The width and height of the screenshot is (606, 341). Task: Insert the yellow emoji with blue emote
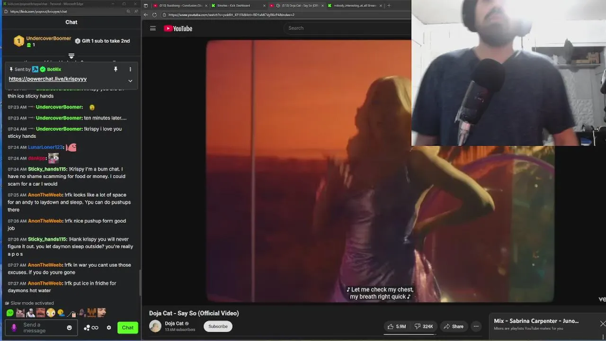[61, 313]
